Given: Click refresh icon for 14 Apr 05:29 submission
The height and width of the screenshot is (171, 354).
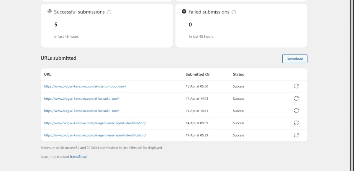Looking at the screenshot, I should [296, 135].
